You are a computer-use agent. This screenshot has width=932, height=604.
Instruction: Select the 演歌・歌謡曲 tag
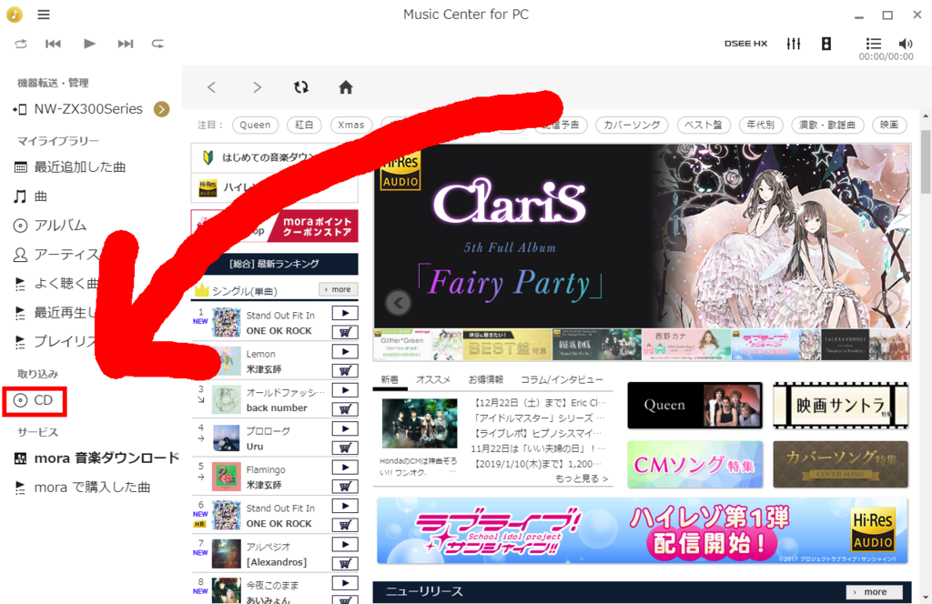827,125
